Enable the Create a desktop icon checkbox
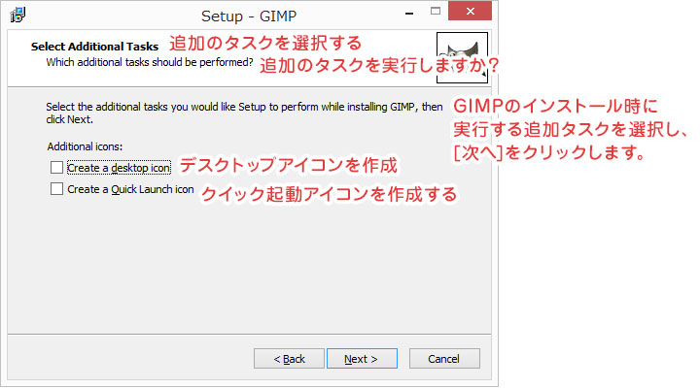The height and width of the screenshot is (388, 700). (x=56, y=168)
